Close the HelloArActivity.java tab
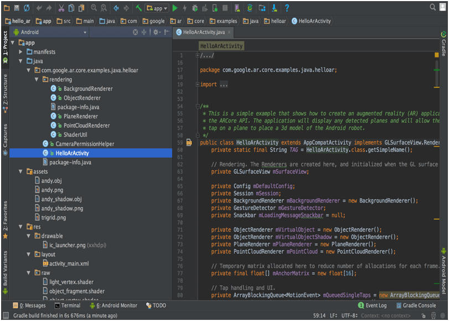 [x=229, y=32]
